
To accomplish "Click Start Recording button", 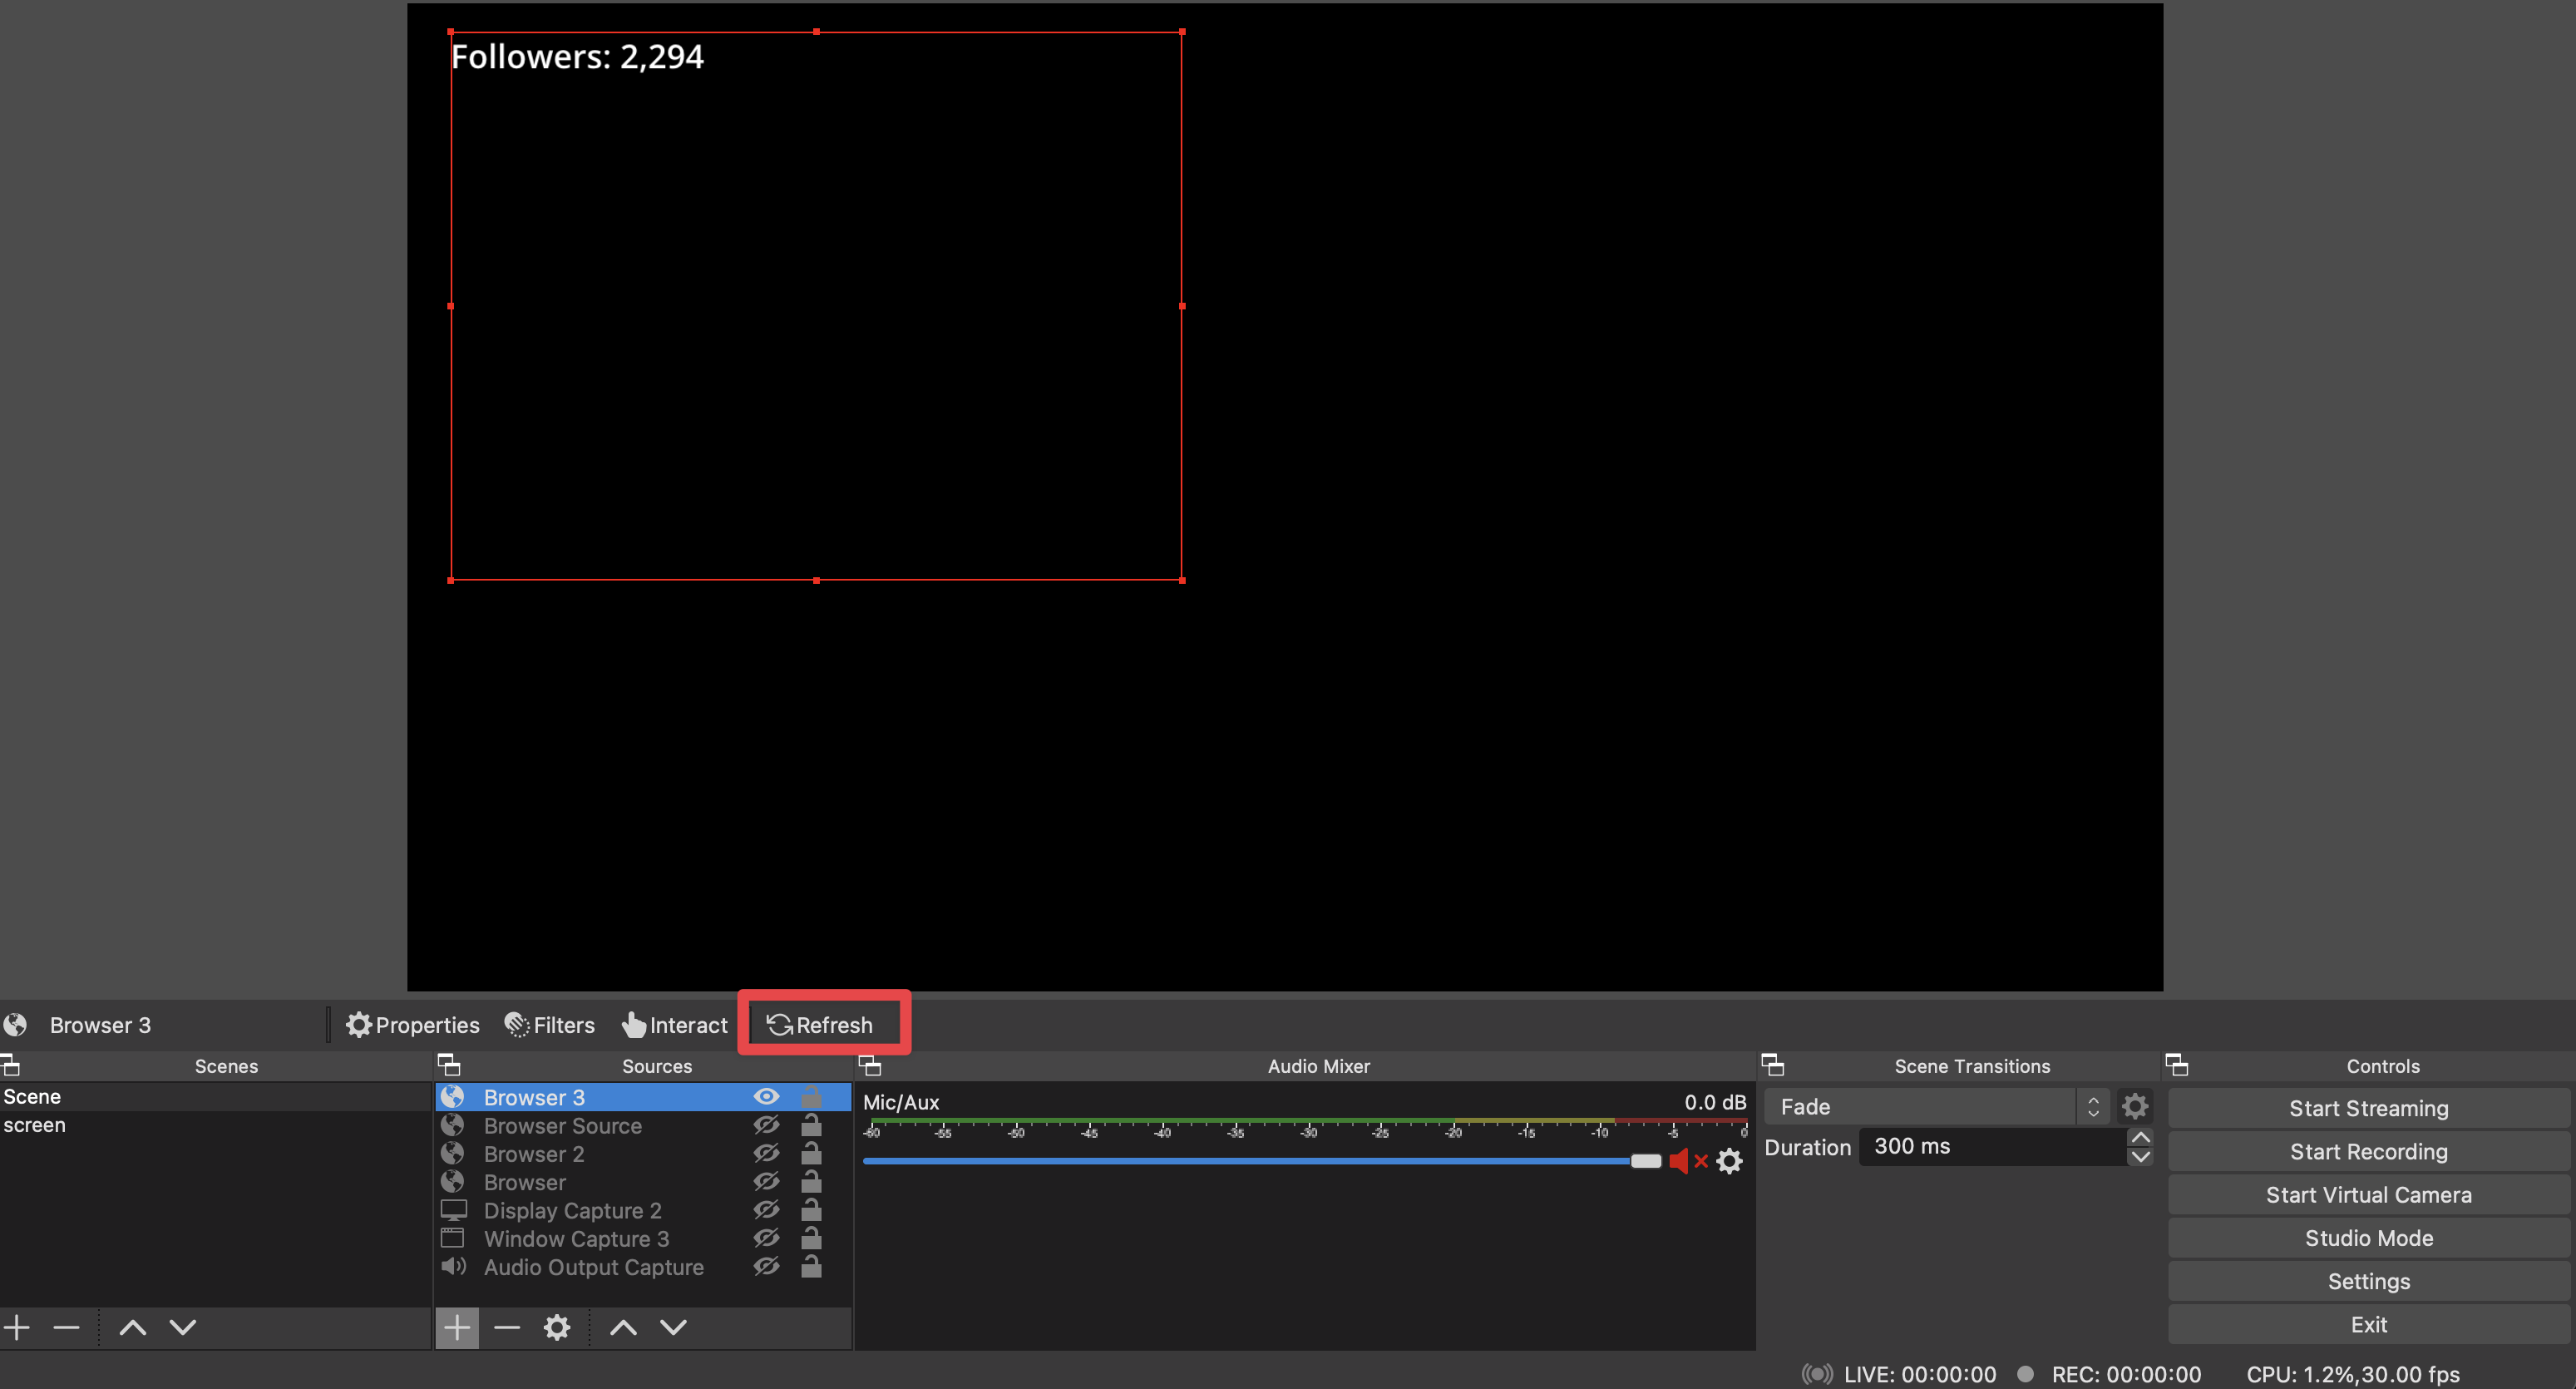I will [x=2368, y=1151].
